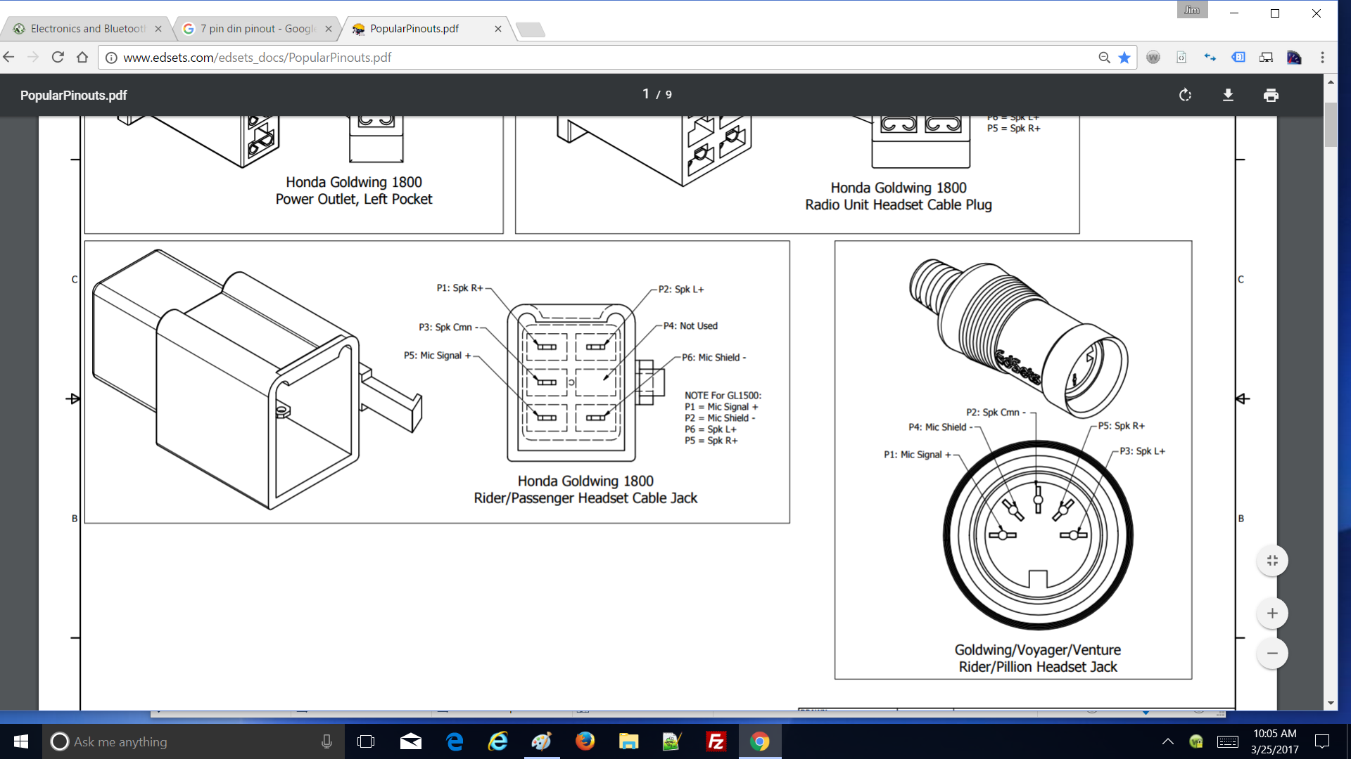Click the W extension icon in toolbar
Screen dimensions: 1351x759
tap(1153, 58)
